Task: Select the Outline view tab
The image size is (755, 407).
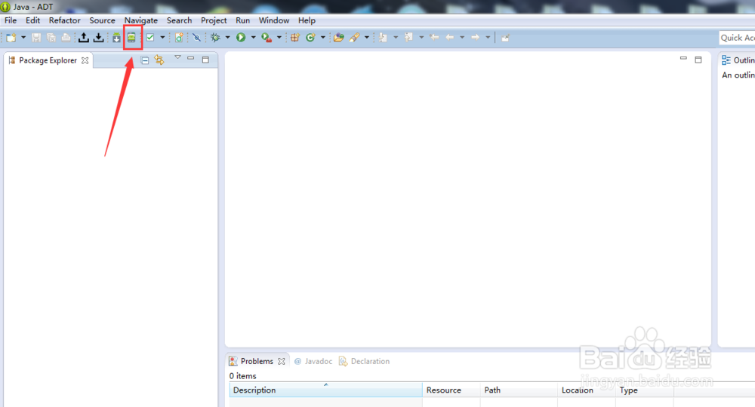Action: coord(738,60)
